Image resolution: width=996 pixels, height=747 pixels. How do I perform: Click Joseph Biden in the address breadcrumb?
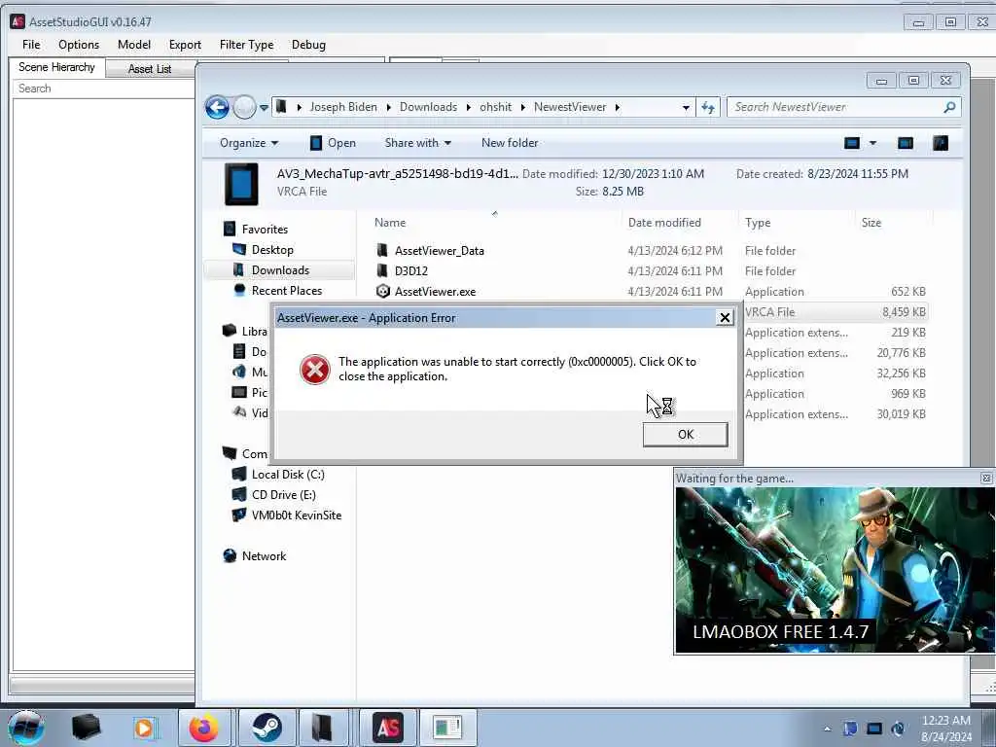point(343,107)
